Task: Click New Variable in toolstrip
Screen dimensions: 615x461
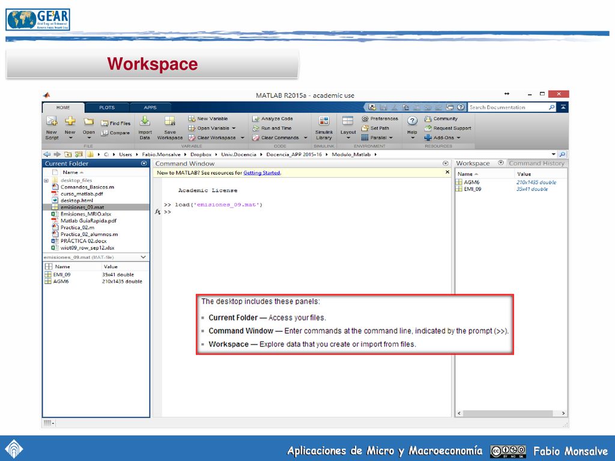Action: coord(208,118)
